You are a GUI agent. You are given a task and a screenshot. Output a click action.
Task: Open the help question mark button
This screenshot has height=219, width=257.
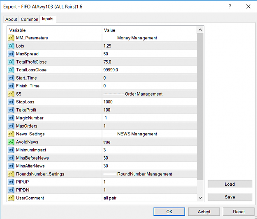[230, 7]
